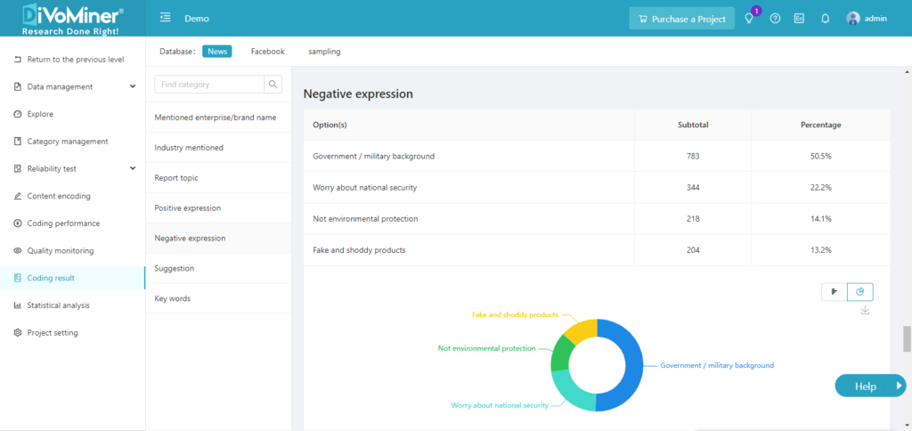Click the Quality monitoring eye icon

[x=18, y=251]
